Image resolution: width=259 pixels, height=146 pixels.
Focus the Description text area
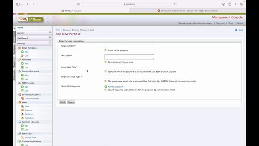point(129,57)
